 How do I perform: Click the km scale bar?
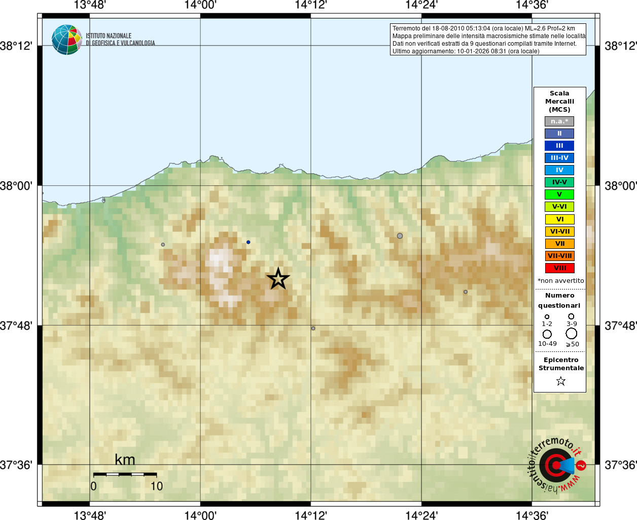pos(125,474)
